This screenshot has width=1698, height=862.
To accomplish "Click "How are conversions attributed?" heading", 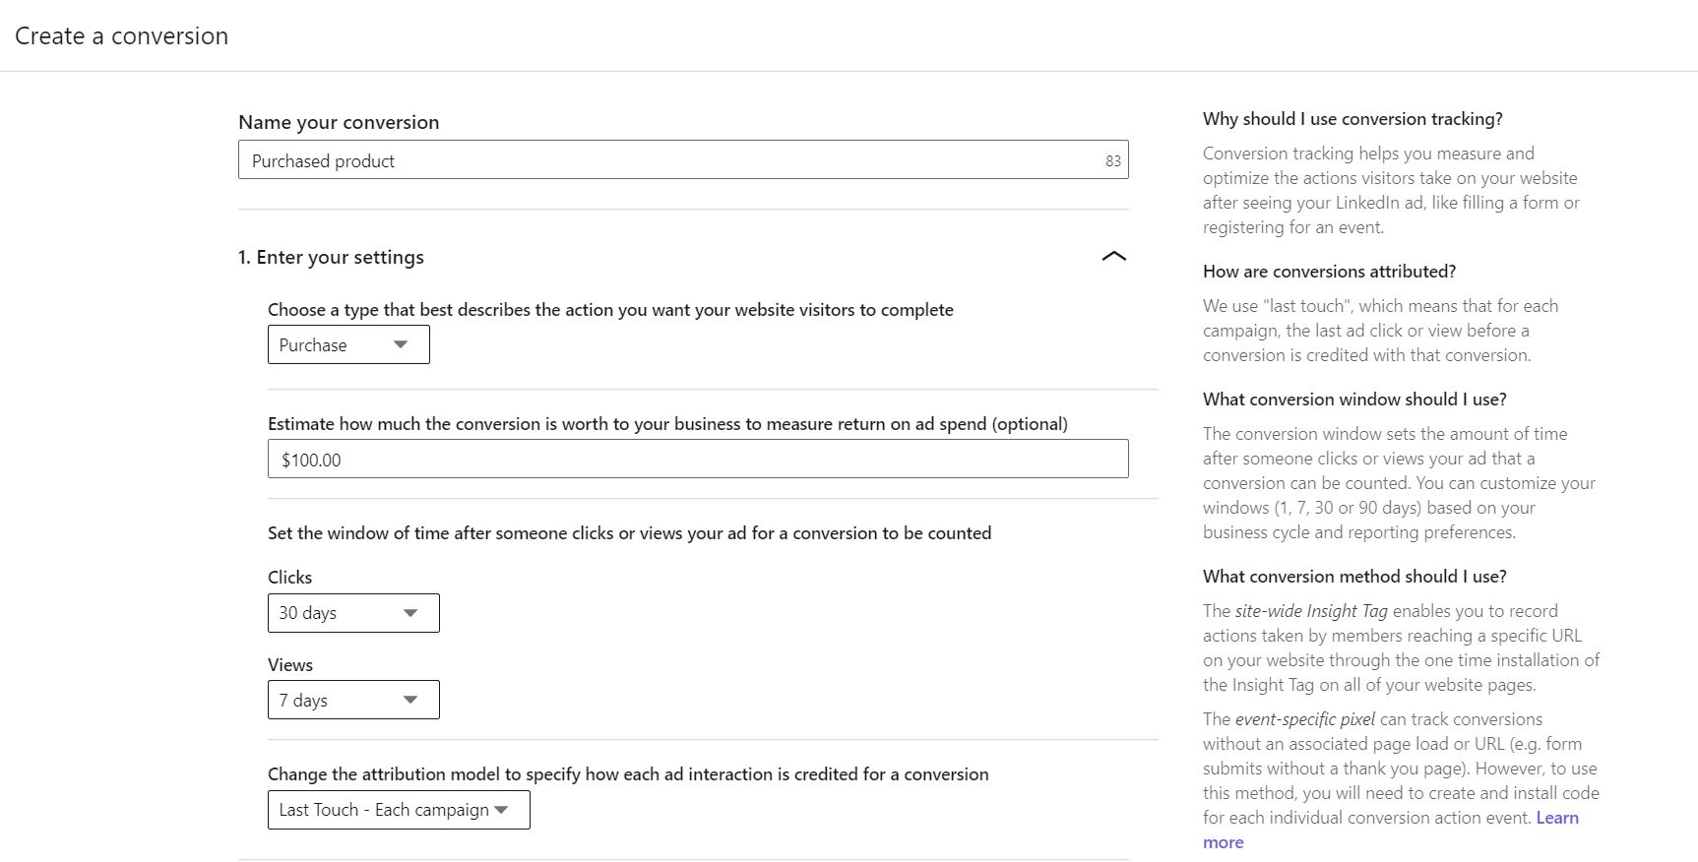I will tap(1329, 272).
